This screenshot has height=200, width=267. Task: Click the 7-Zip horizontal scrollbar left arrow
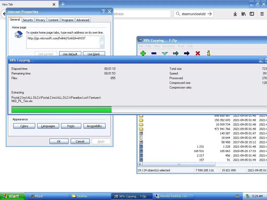140,164
